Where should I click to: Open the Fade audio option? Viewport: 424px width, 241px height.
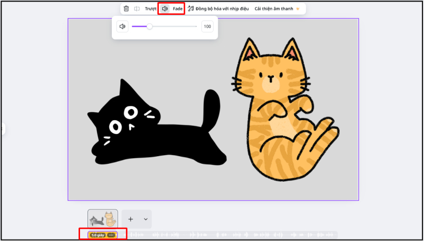click(x=178, y=8)
